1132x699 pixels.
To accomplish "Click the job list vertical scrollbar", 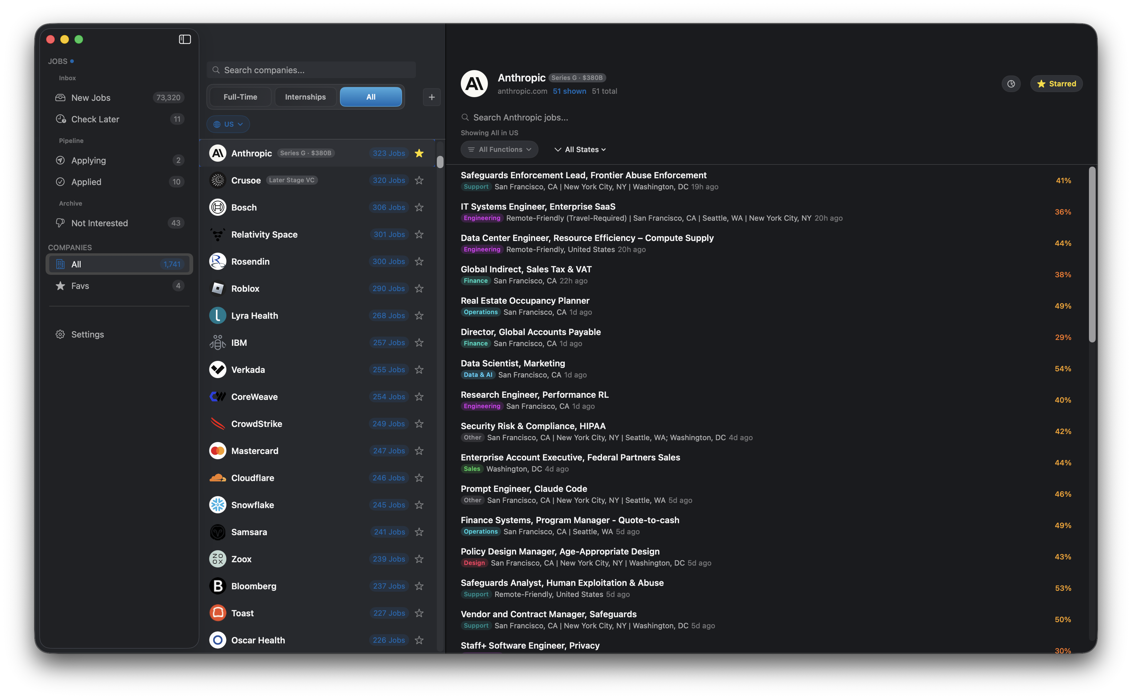I will coord(1092,254).
